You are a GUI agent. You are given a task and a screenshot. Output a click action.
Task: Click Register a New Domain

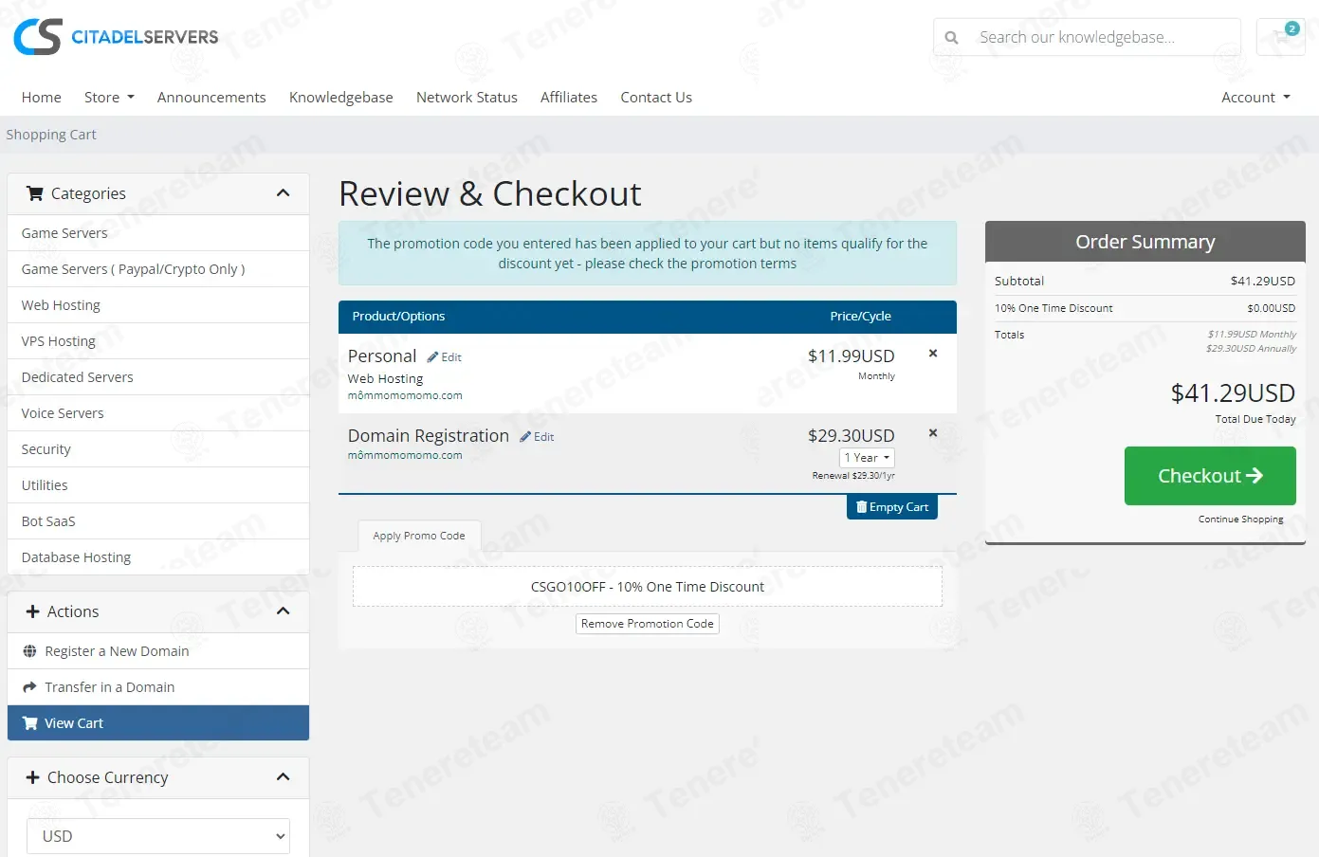pos(158,651)
